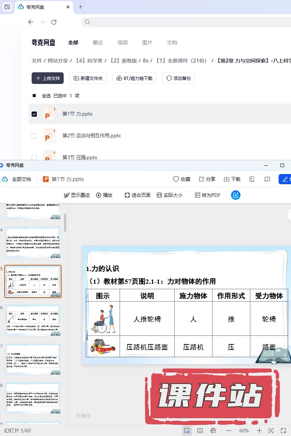Open the 【4】科学类 breadcrumb folder
This screenshot has width=291, height=436.
89,61
